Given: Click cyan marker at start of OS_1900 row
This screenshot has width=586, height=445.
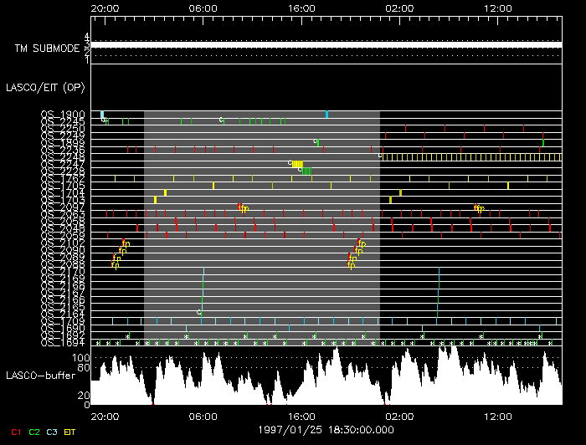Looking at the screenshot, I should pyautogui.click(x=102, y=115).
